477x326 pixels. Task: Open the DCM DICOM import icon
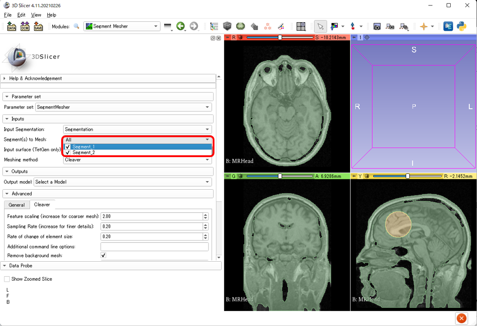(25, 27)
